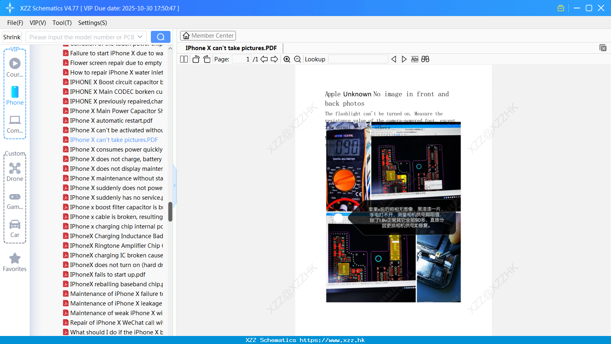611x344 pixels.
Task: Select the Drone category icon
Action: click(15, 172)
